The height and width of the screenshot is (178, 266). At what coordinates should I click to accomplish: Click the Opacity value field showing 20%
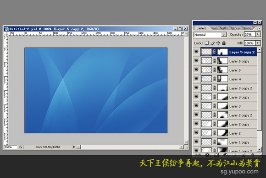tap(249, 34)
